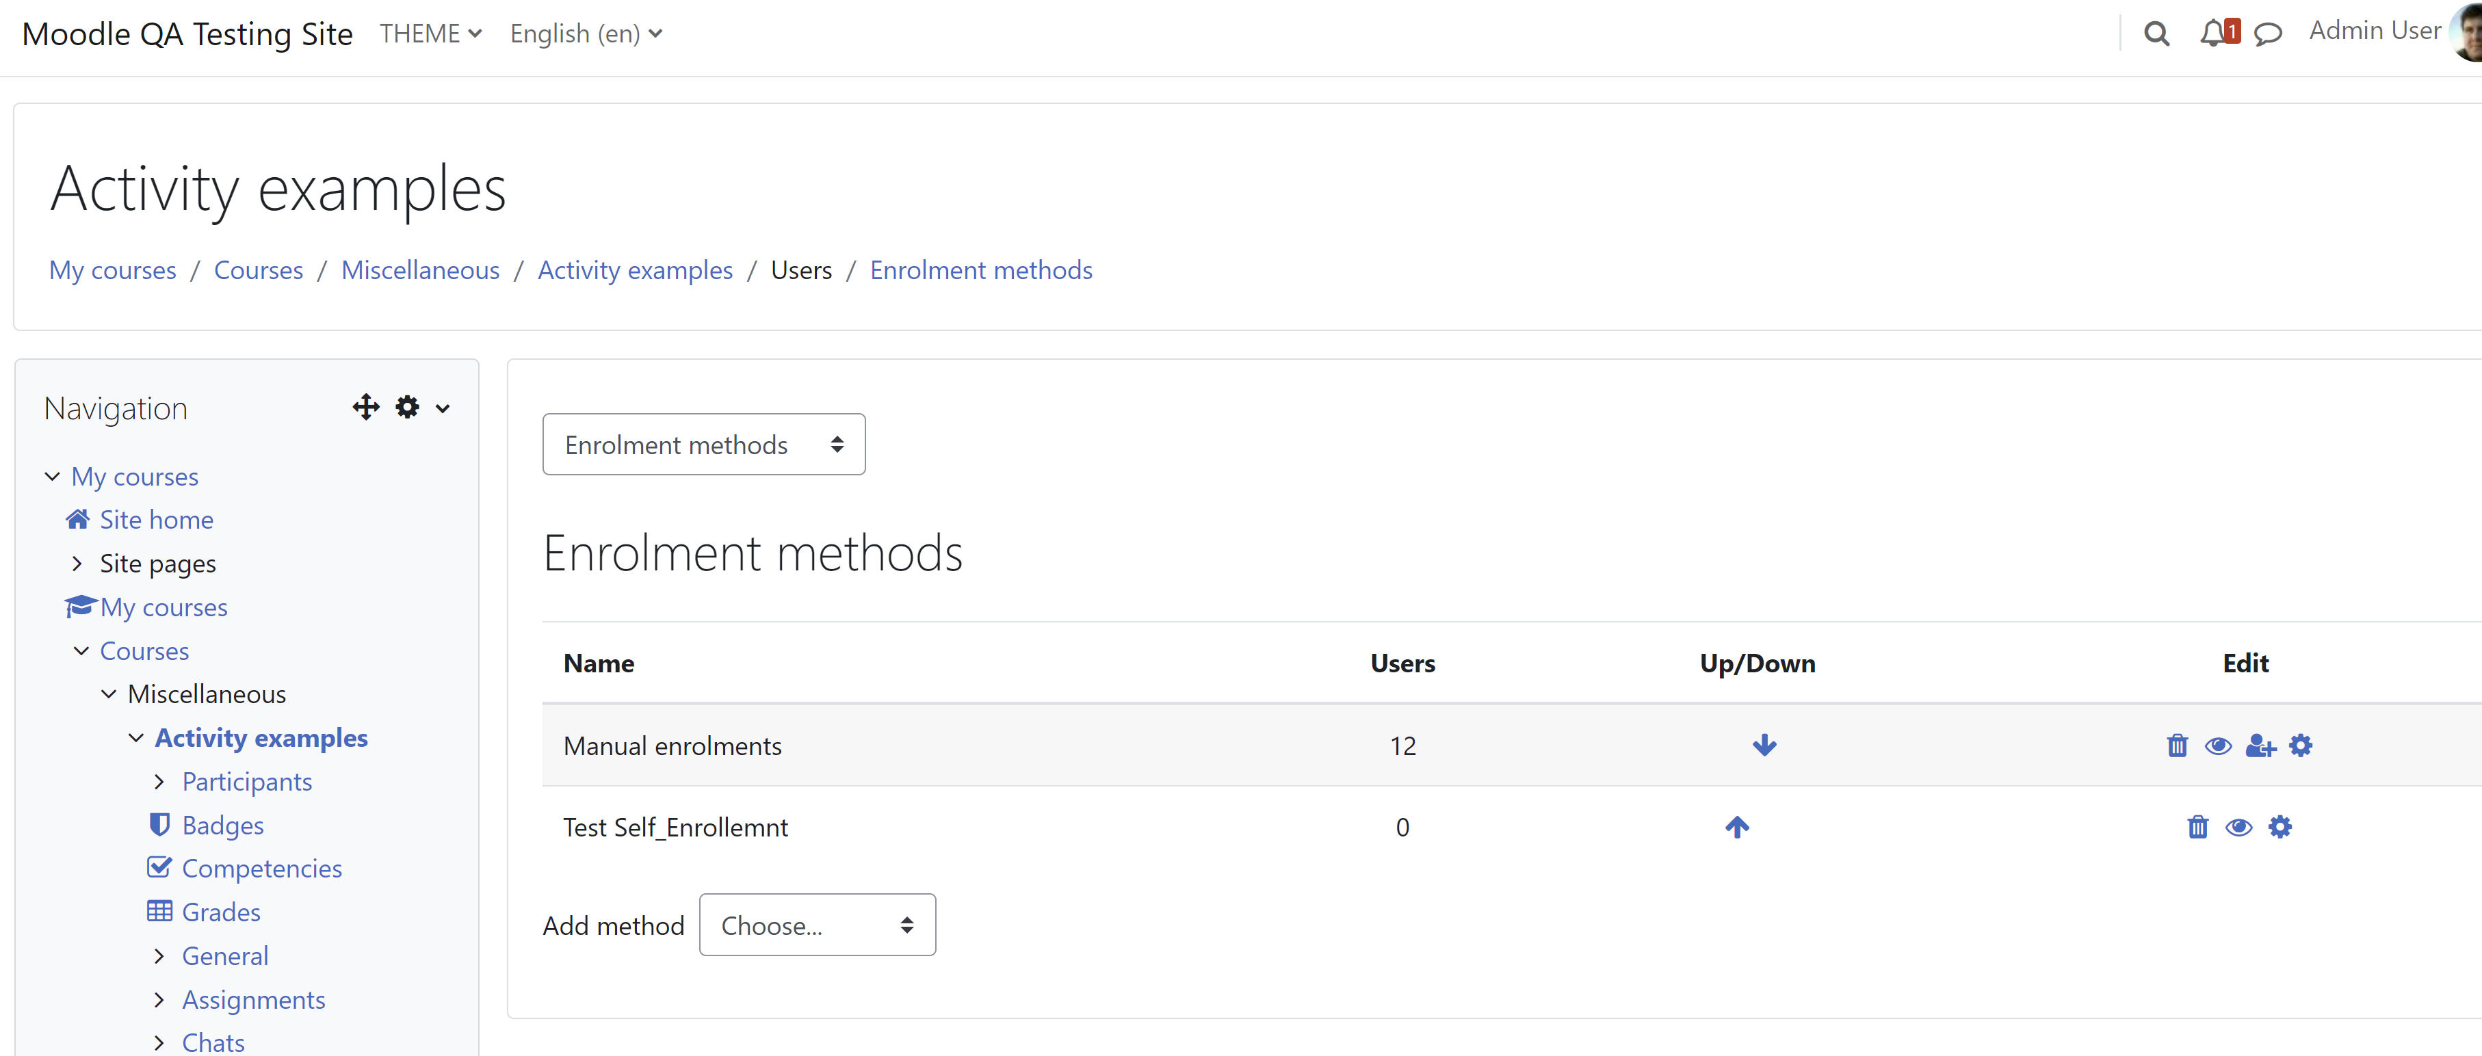Expand the Participants tree node

(x=160, y=782)
